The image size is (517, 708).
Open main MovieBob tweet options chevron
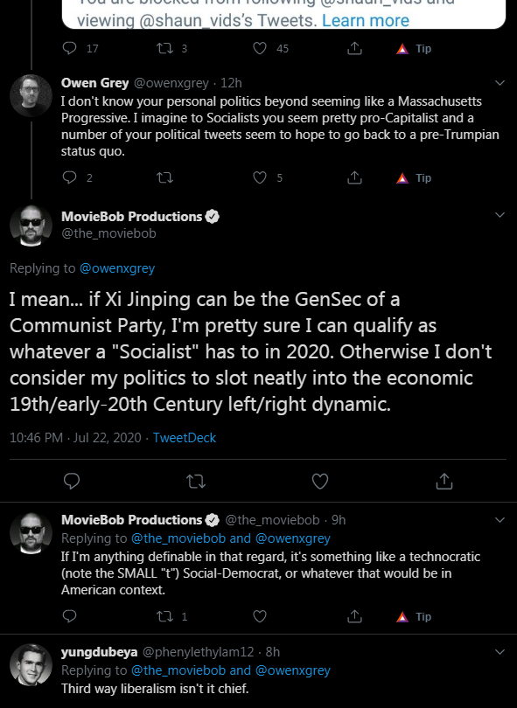click(x=500, y=215)
